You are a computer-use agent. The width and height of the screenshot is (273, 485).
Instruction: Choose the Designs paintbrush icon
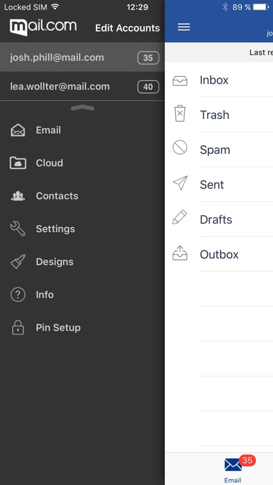[18, 262]
